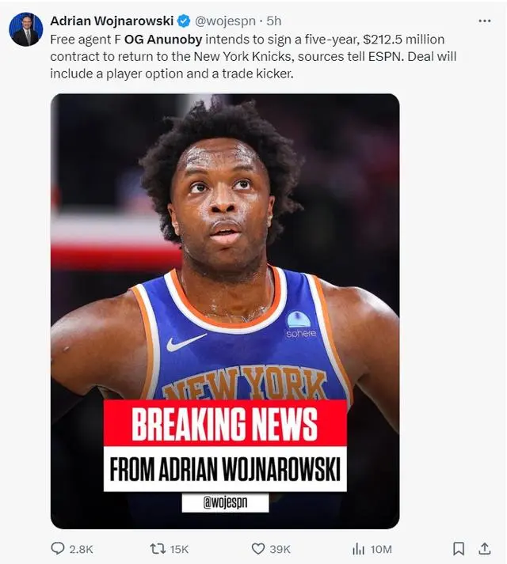
Task: Click the 5h timestamp
Action: [x=274, y=21]
